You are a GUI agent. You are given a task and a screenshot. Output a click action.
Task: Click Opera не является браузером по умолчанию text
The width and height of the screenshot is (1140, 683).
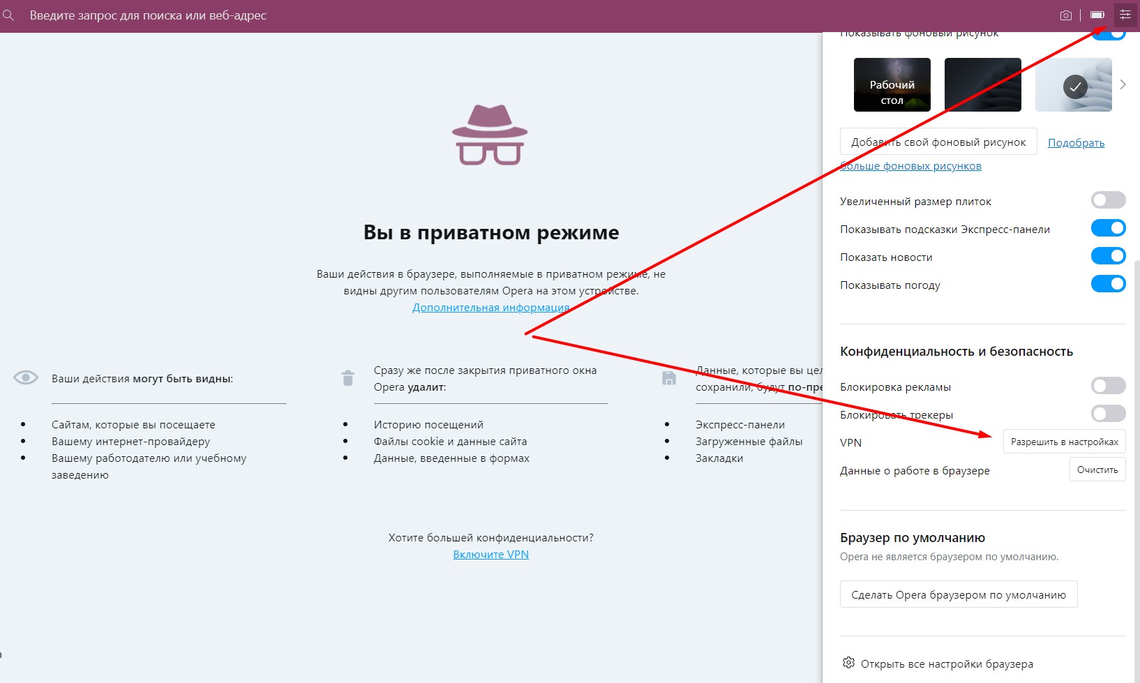coord(949,557)
